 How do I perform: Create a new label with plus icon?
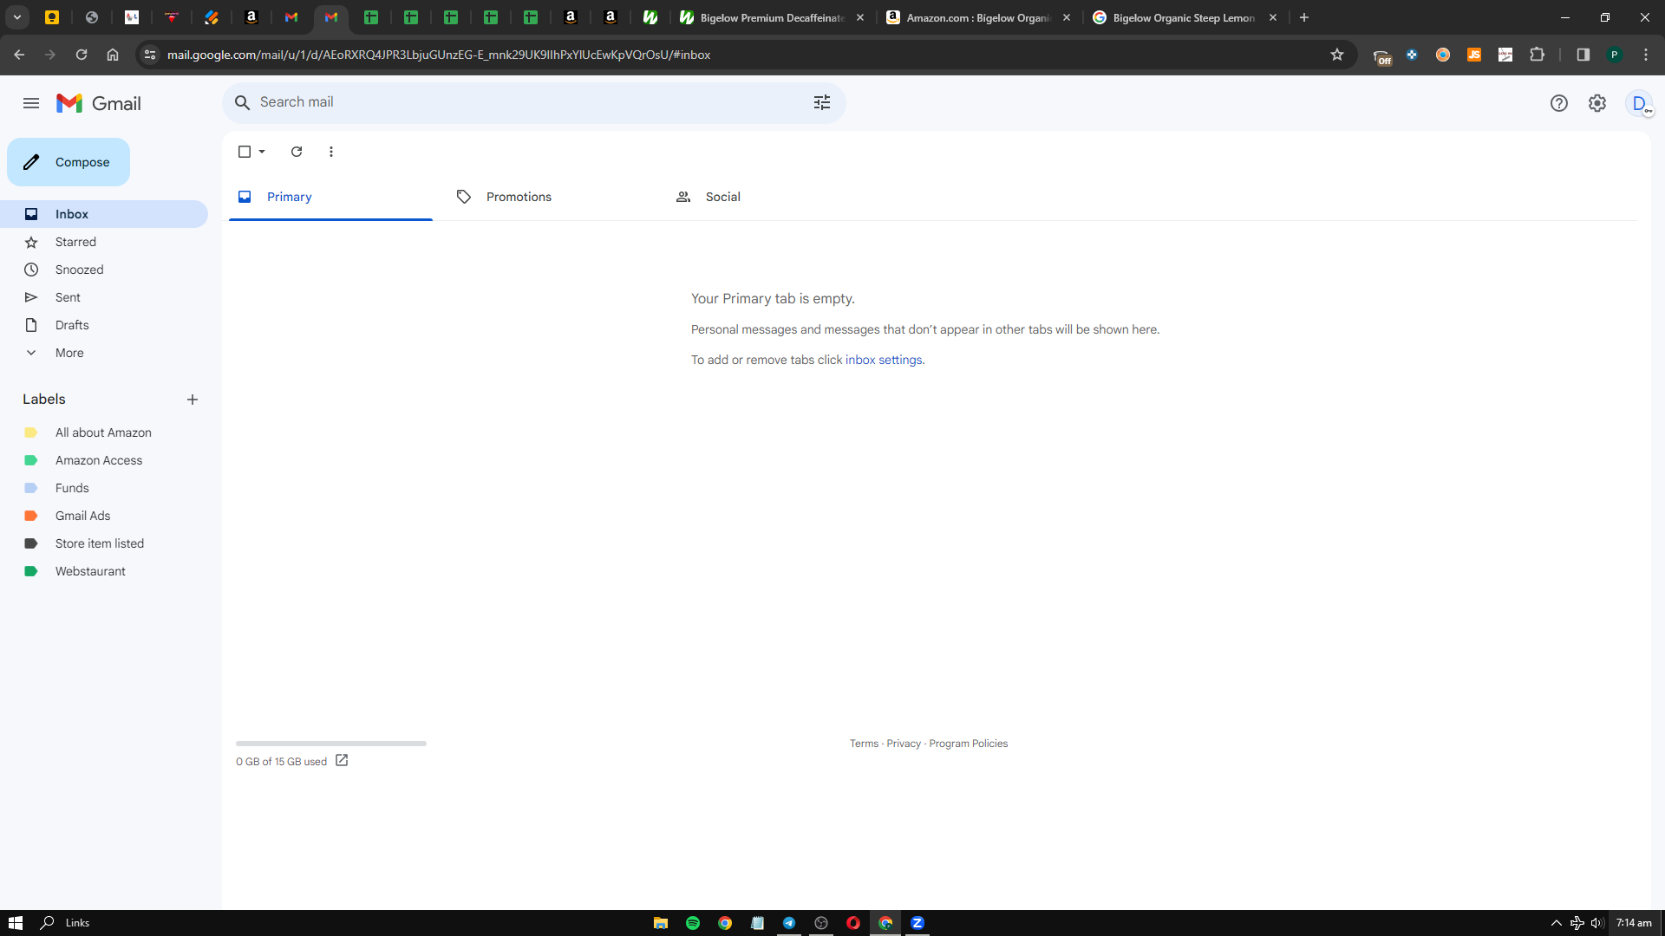tap(193, 400)
